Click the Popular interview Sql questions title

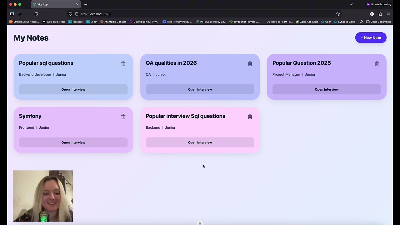185,116
